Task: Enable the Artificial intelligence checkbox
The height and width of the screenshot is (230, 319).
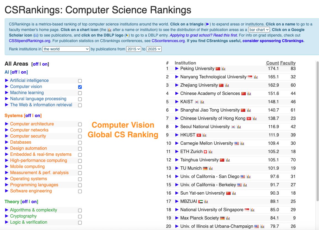Action: point(80,81)
